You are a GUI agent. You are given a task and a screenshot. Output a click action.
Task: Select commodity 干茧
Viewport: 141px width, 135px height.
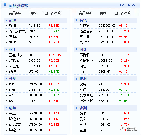(12, 113)
